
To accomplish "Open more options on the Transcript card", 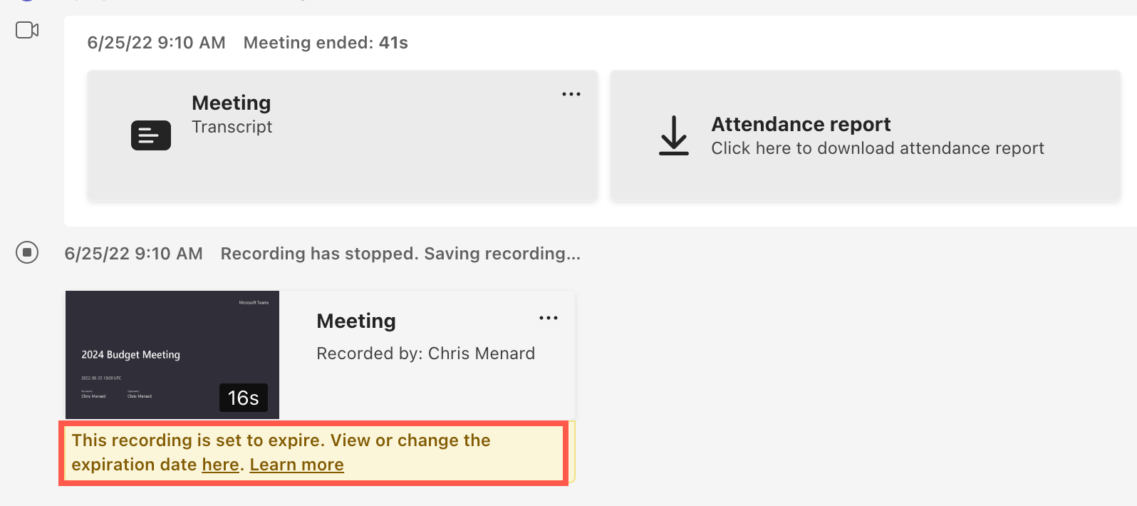I will [x=571, y=93].
